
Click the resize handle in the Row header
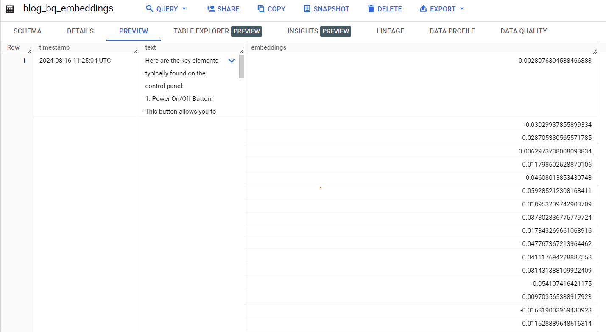[x=29, y=51]
